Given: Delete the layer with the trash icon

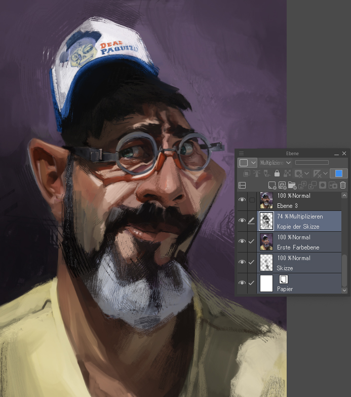Looking at the screenshot, I should click(343, 186).
